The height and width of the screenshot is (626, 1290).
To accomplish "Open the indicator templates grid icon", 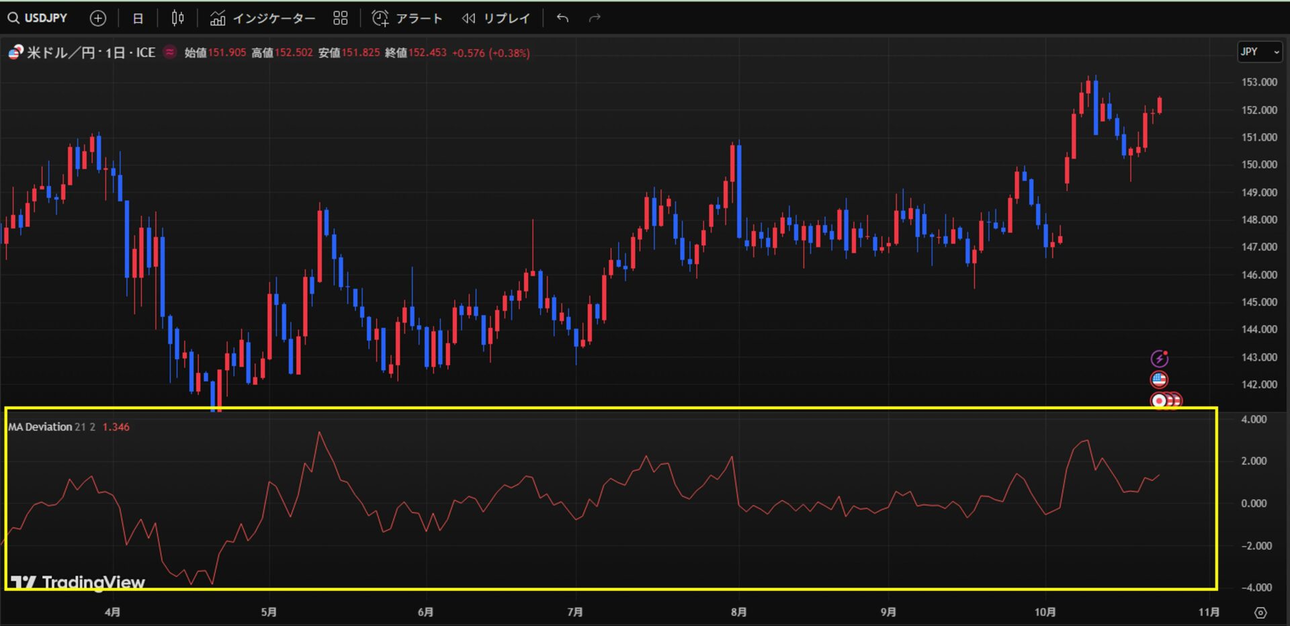I will 341,18.
